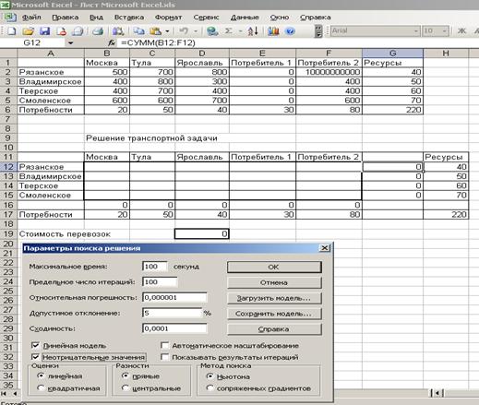Uncheck the Линейная модель checkbox

coord(35,345)
